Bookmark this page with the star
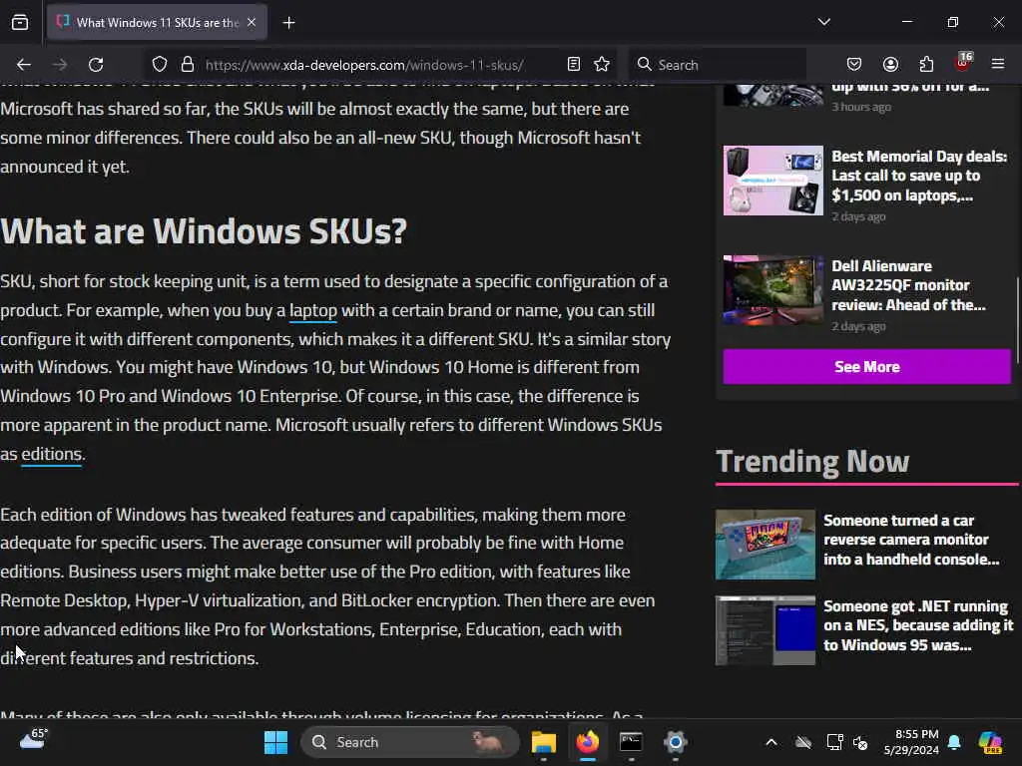1022x766 pixels. pos(602,64)
